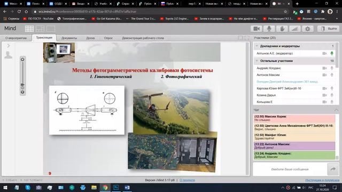Reload the page in the browser
The width and height of the screenshot is (342, 192).
click(x=19, y=12)
